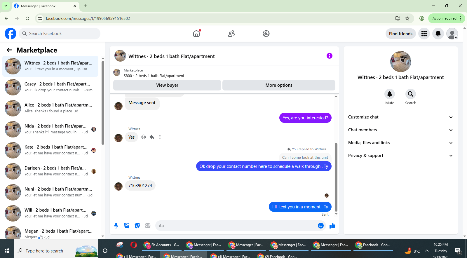Search in conversation magnifier icon
The height and width of the screenshot is (258, 467).
click(x=411, y=94)
